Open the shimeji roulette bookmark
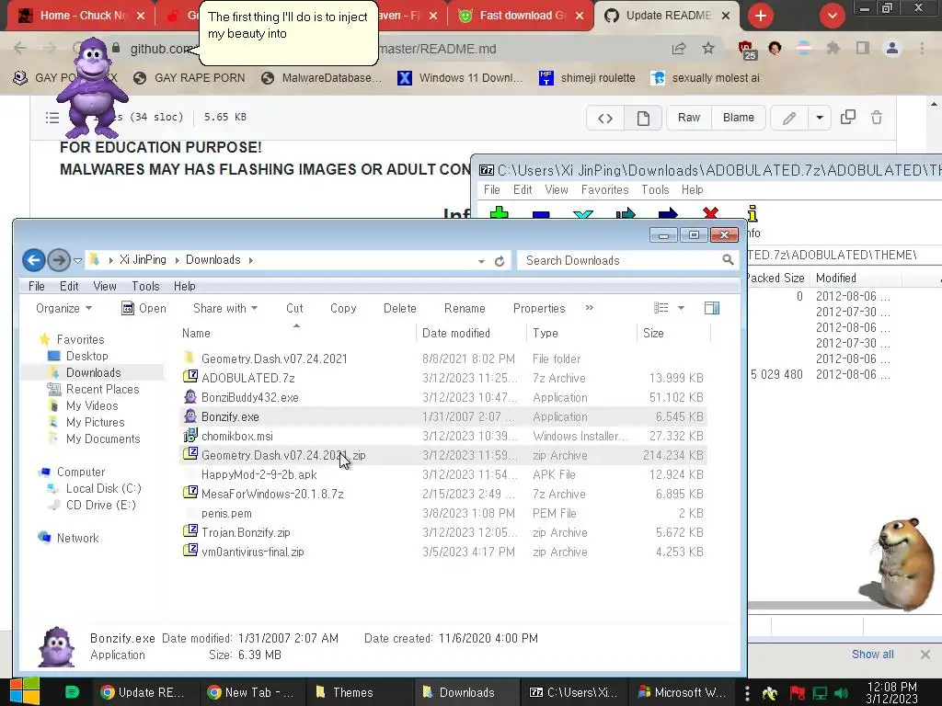Viewport: 942px width, 706px height. click(588, 78)
